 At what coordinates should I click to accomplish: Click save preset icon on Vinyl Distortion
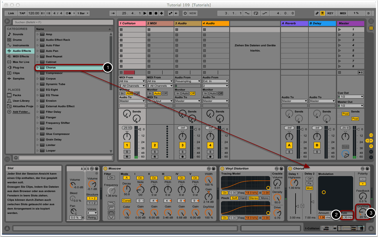(281, 168)
